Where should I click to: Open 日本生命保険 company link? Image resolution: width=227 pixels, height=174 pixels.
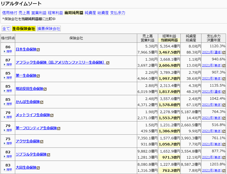(x=26, y=49)
